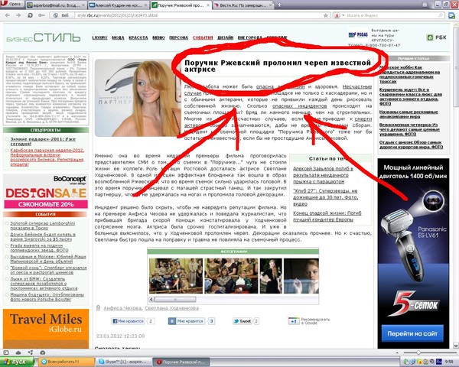Click the Веб site badge in address bar
459x367 pixels.
62,15
